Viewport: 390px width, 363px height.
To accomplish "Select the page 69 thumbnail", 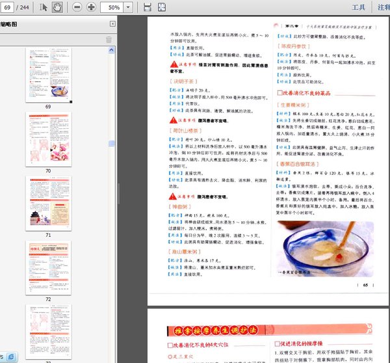I will click(x=48, y=73).
